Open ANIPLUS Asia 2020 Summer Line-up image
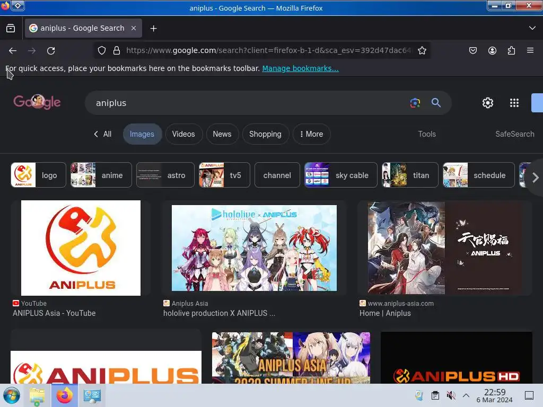543x407 pixels. 291,358
